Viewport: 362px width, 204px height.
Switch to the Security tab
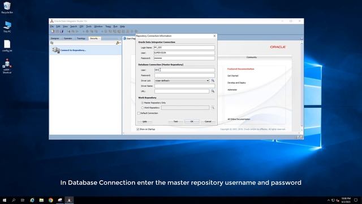click(x=94, y=39)
